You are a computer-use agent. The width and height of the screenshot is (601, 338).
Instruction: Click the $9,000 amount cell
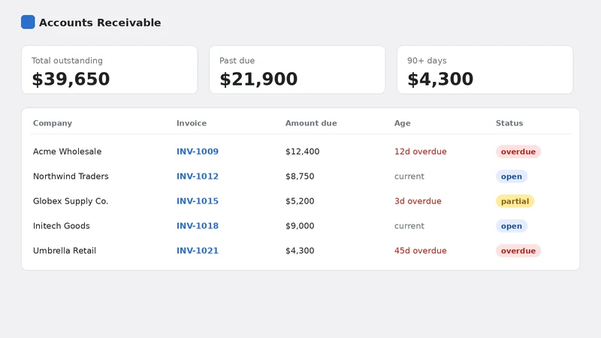[x=300, y=226]
